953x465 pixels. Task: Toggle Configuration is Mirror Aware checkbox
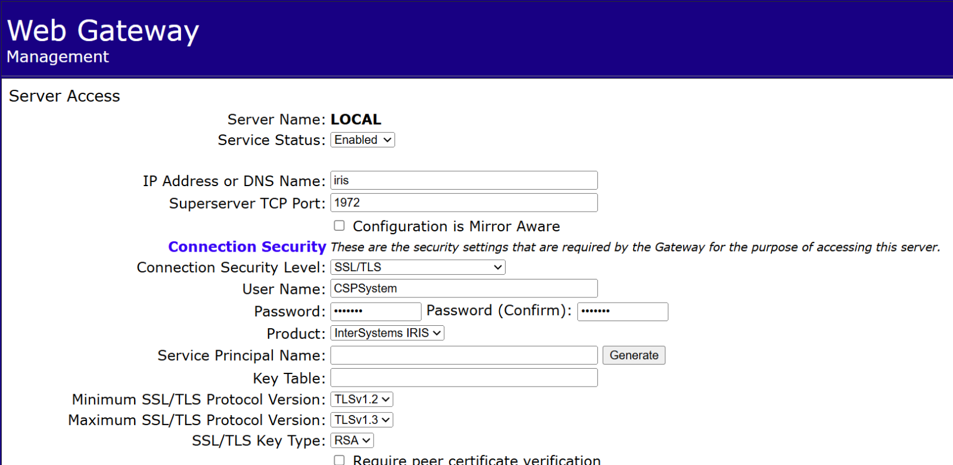click(339, 226)
